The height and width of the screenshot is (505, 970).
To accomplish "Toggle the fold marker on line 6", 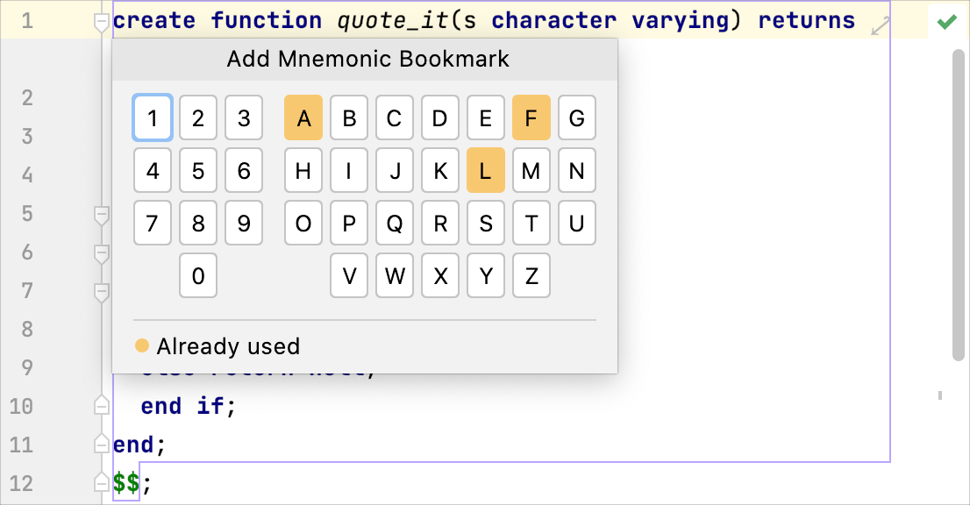I will (x=102, y=252).
